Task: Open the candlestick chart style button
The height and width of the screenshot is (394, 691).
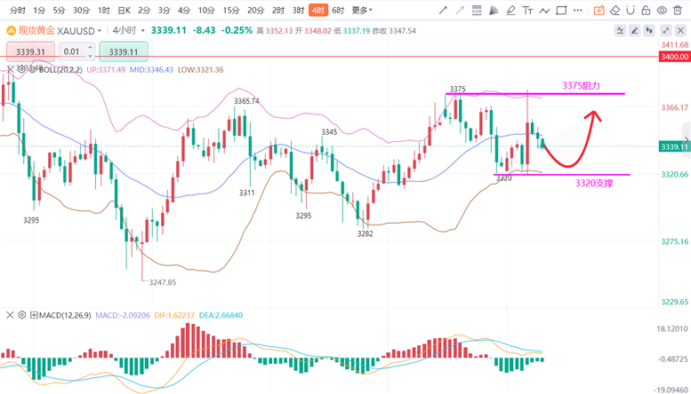Action: point(648,31)
